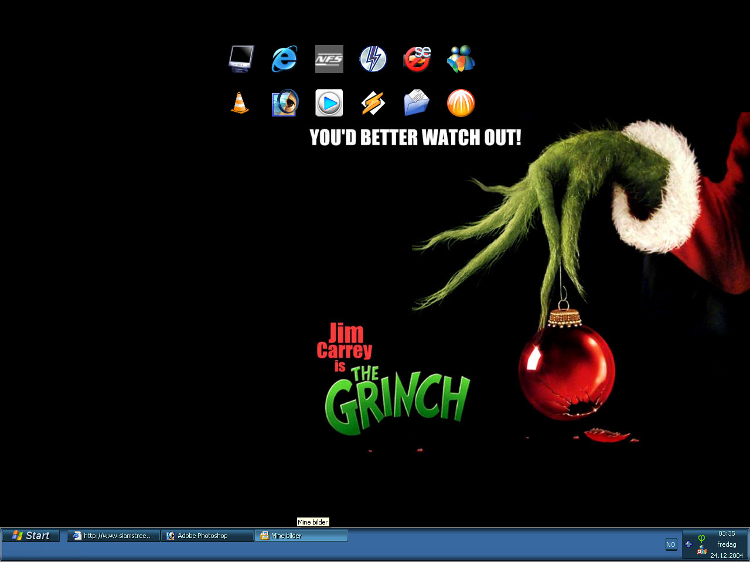Screen dimensions: 750x562
Task: Open the MSN Messenger tray icon
Action: click(x=701, y=550)
